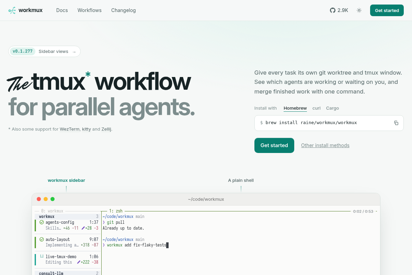Click the yellow window dot
412x275 pixels.
[x=46, y=199]
